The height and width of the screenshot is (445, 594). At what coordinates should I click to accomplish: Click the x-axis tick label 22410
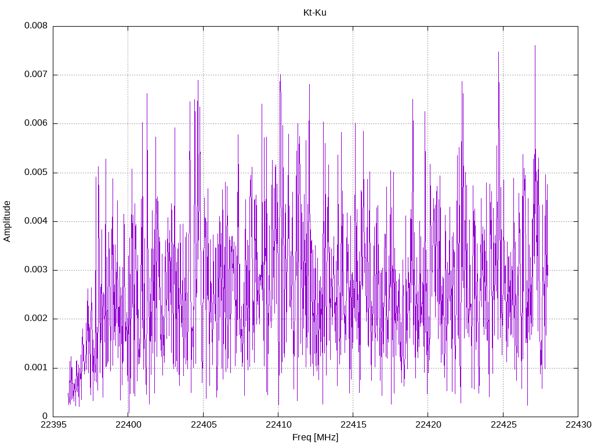click(x=278, y=425)
